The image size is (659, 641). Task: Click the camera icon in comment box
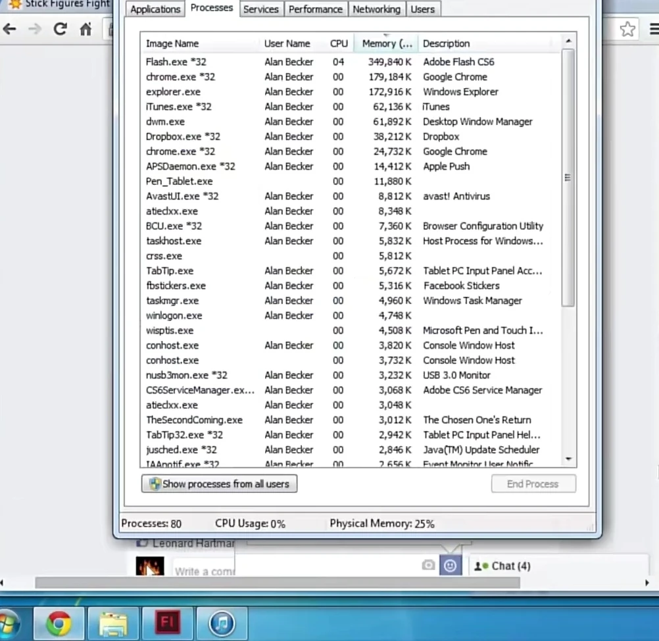(428, 565)
